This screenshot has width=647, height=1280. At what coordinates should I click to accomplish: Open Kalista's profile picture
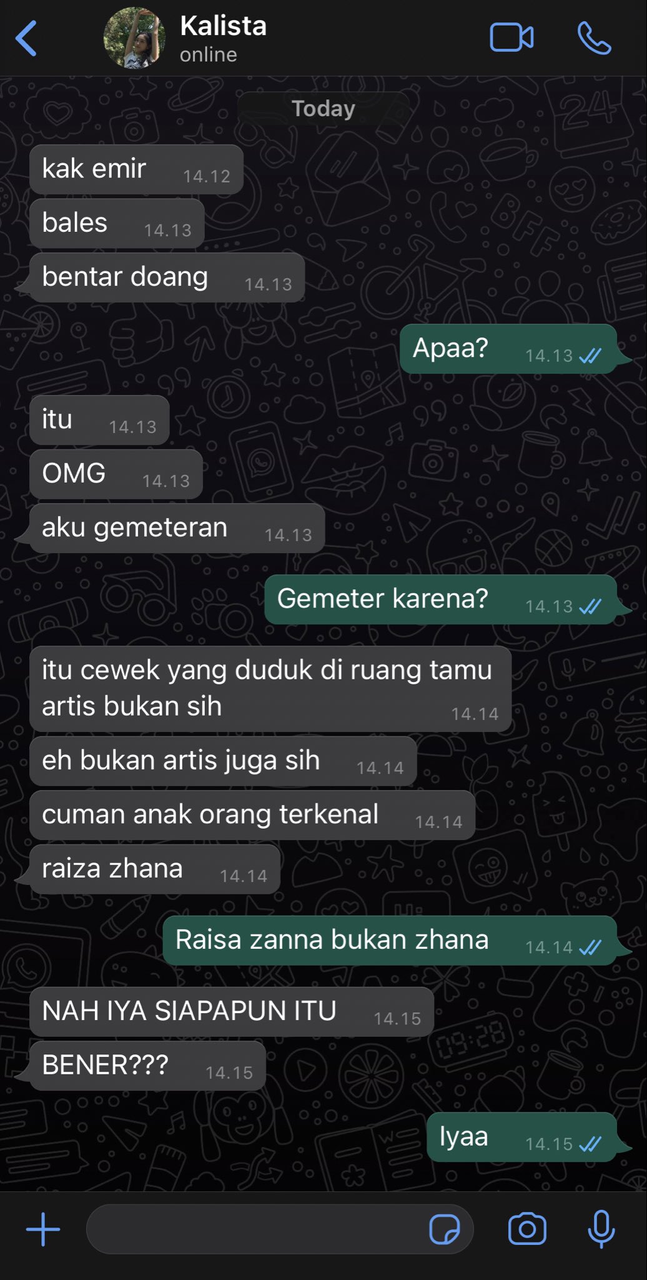[x=134, y=38]
